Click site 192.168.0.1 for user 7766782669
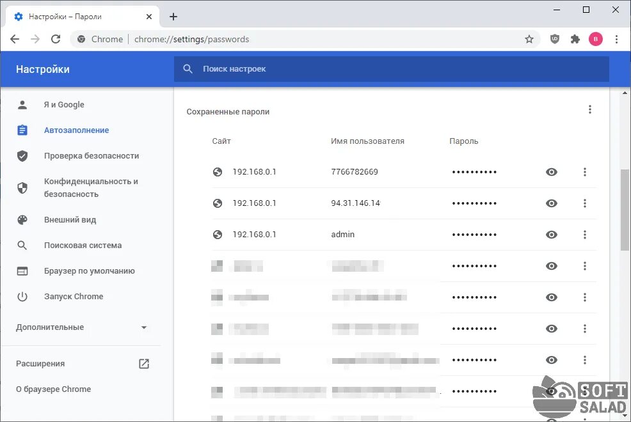631x422 pixels. [254, 172]
